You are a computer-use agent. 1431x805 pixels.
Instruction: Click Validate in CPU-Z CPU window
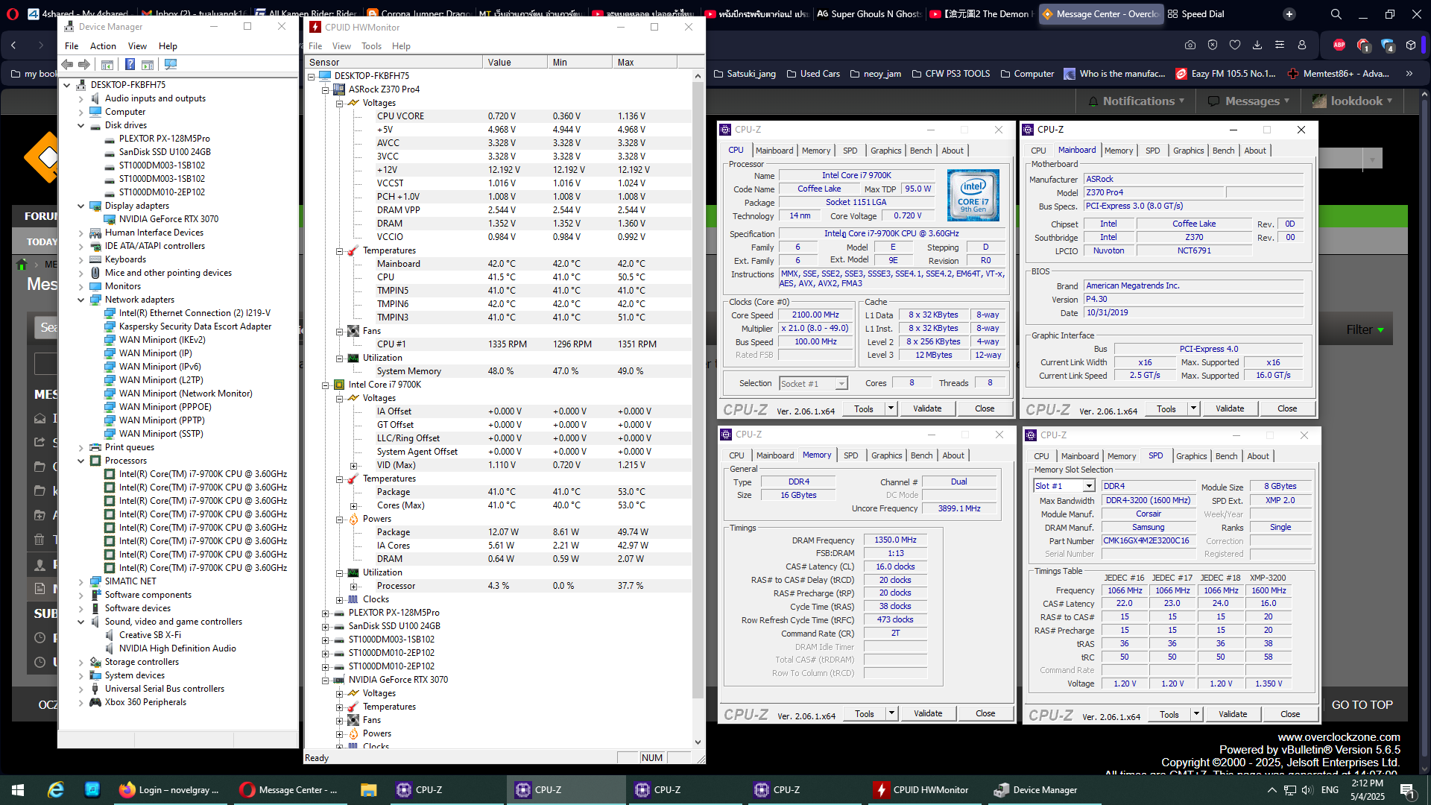pos(927,408)
